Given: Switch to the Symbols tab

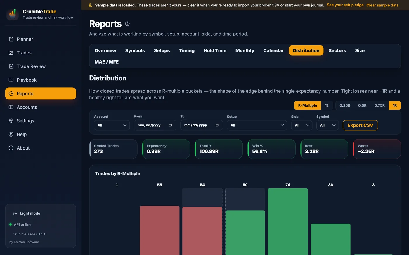Looking at the screenshot, I should point(135,50).
